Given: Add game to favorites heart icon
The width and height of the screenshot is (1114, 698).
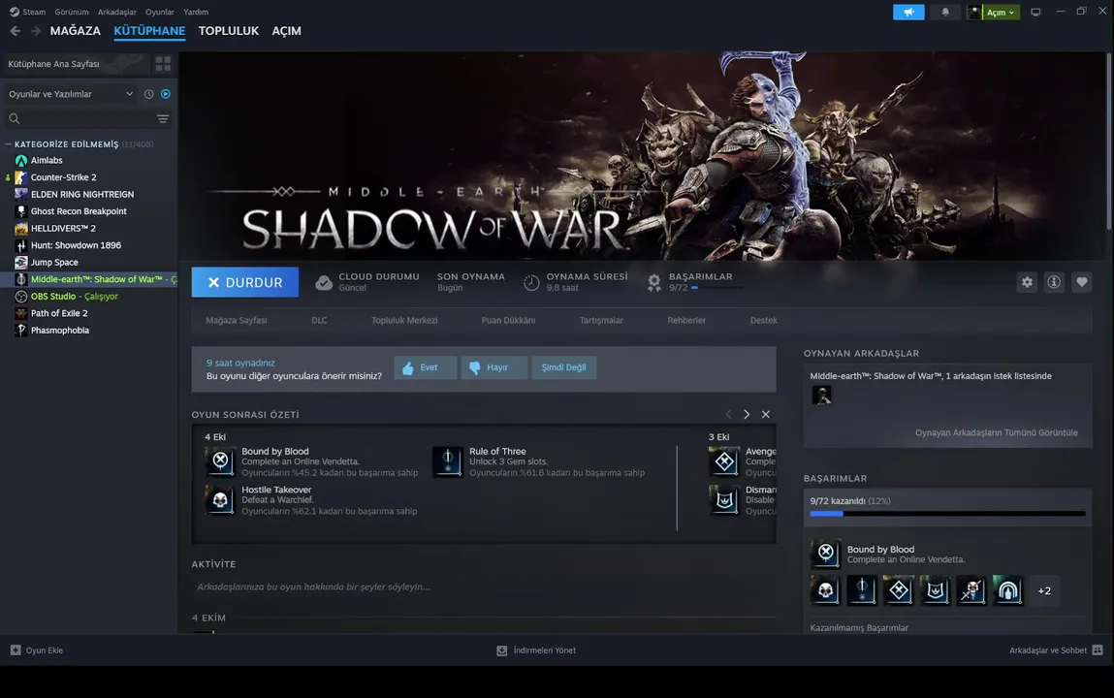Looking at the screenshot, I should coord(1082,282).
